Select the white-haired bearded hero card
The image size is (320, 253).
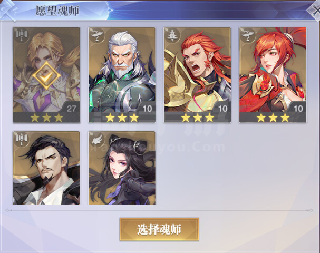click(x=122, y=75)
